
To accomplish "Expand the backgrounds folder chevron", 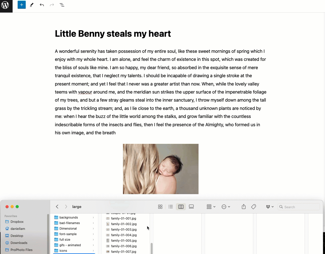I will (x=93, y=218).
